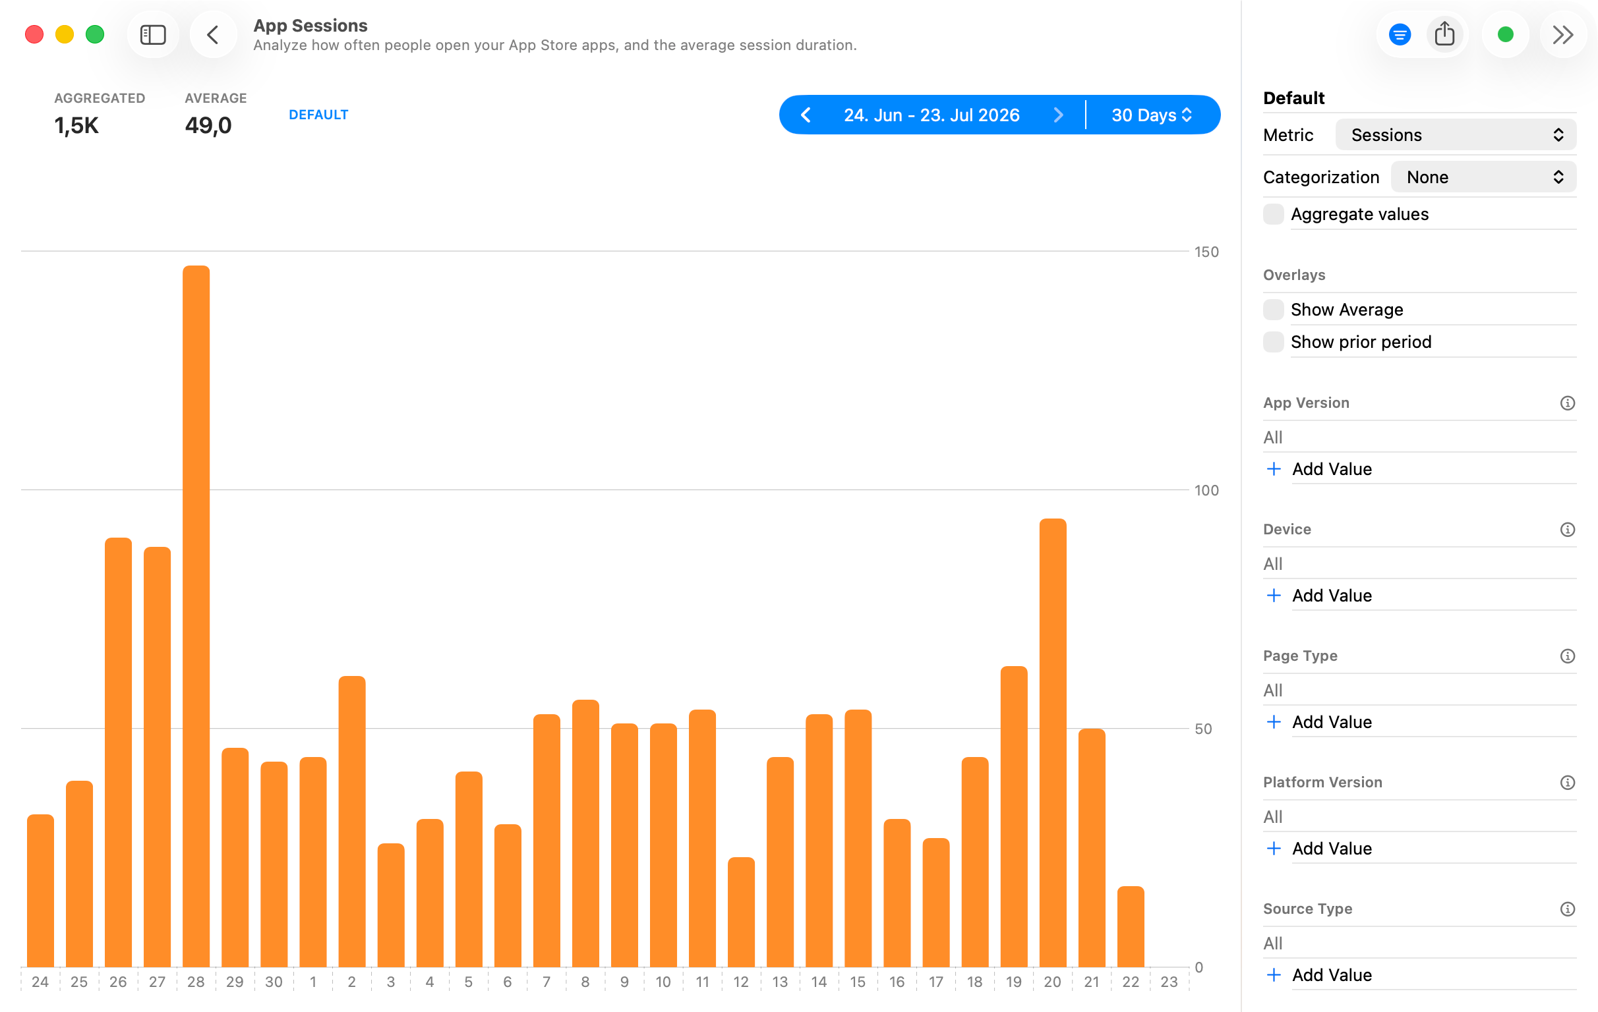Screen dimensions: 1598x1012
Task: Close the window with red button
Action: click(x=34, y=34)
